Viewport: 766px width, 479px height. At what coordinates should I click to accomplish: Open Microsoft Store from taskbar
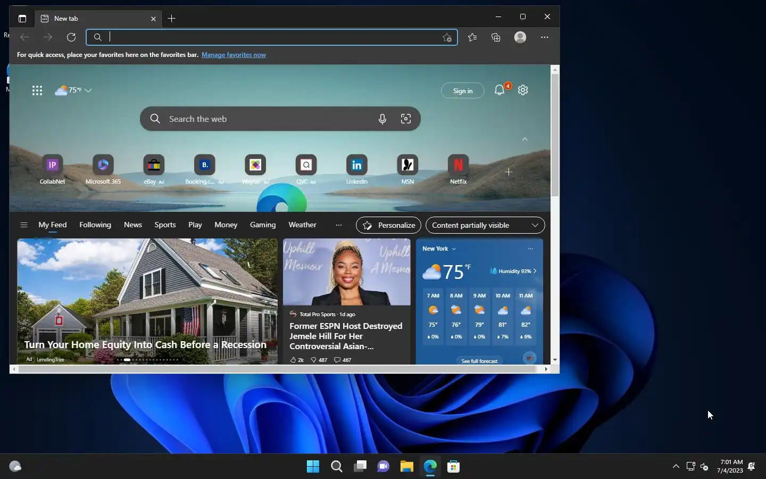click(454, 467)
